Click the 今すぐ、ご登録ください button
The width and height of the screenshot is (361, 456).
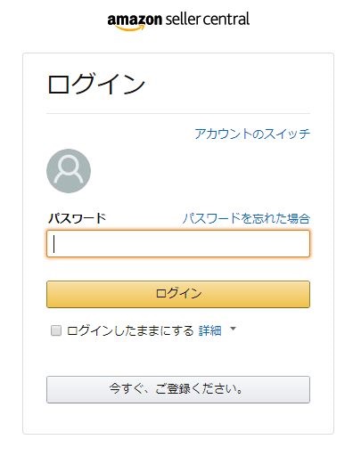point(178,389)
